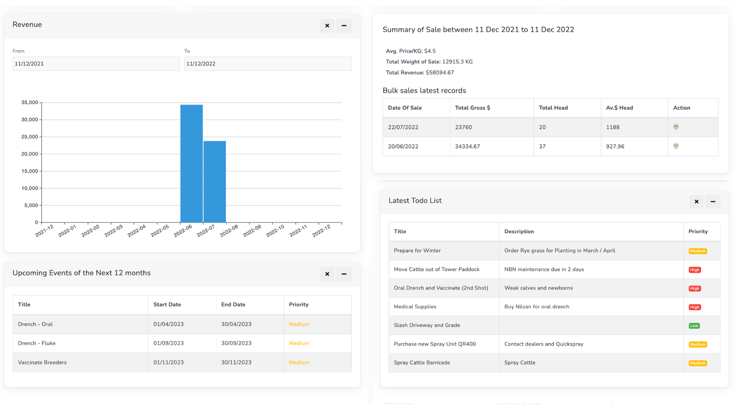Click print icon for 20/06/2022 sale
735x408 pixels.
(x=676, y=146)
